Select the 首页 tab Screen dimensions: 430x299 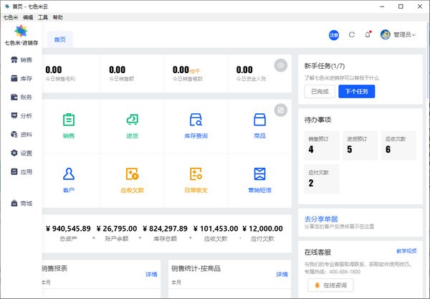point(61,39)
